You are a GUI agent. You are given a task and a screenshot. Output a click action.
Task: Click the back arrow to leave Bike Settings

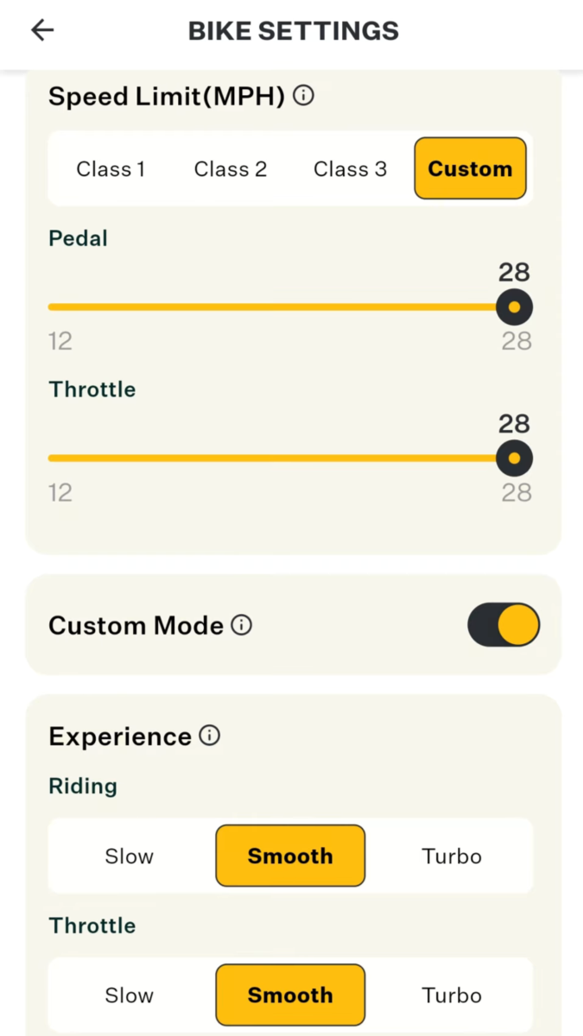click(x=41, y=30)
